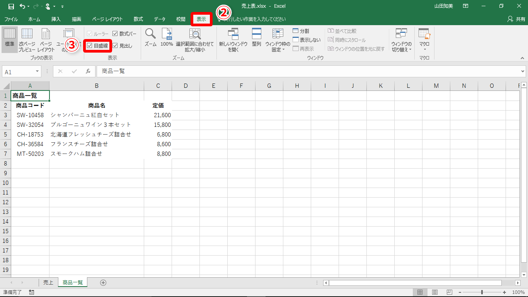Expand the formula bar
Image resolution: width=528 pixels, height=297 pixels.
(x=523, y=72)
